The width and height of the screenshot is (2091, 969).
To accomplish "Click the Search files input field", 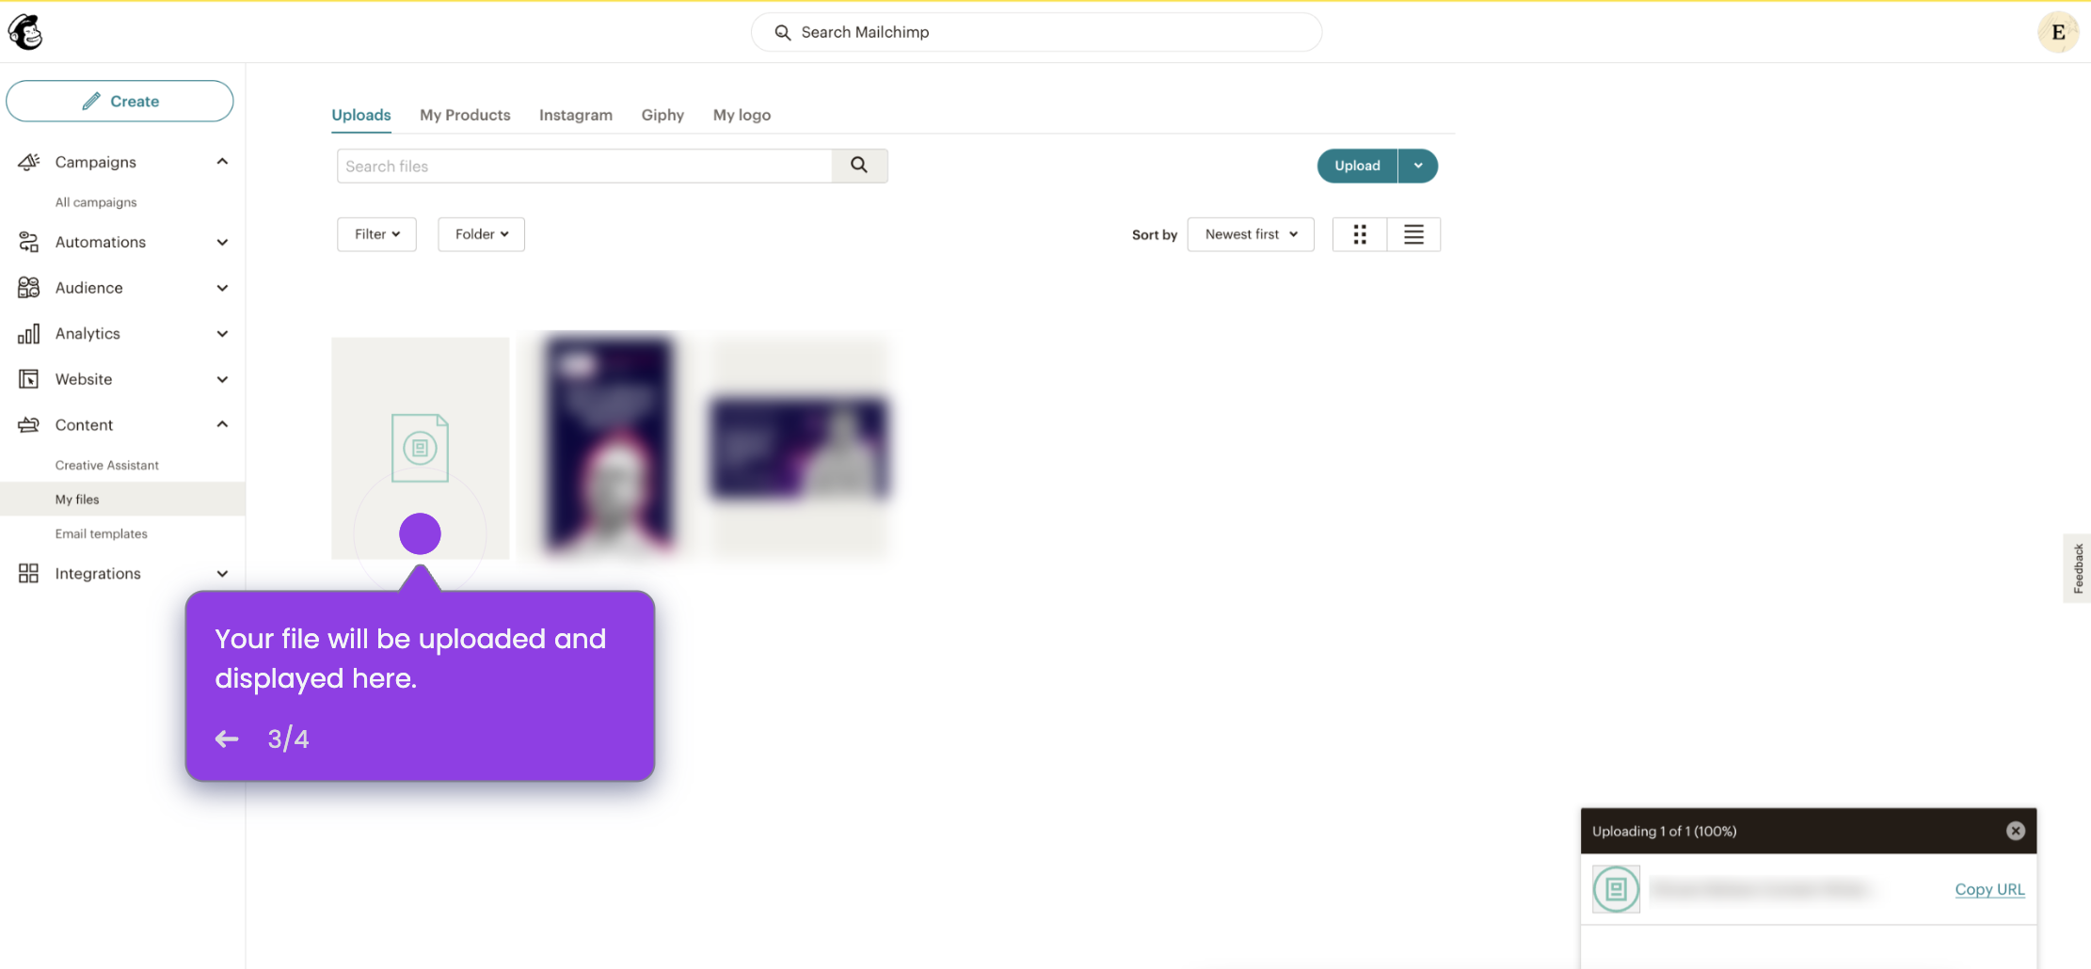I will [583, 165].
